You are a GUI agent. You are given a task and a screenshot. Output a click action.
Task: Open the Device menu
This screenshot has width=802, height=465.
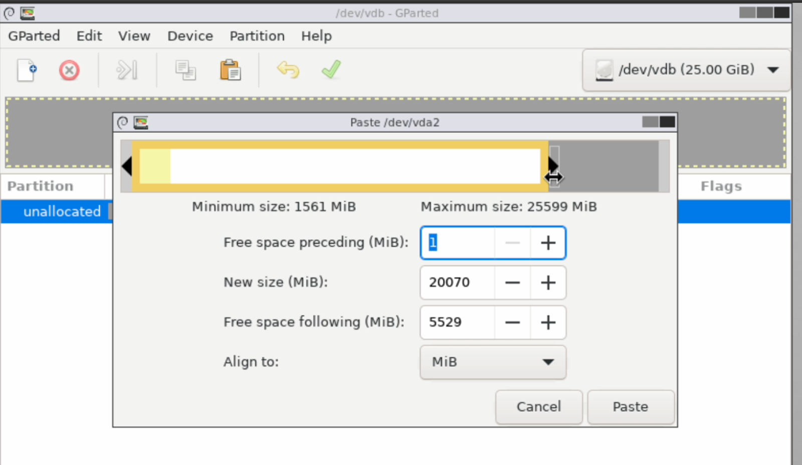190,36
